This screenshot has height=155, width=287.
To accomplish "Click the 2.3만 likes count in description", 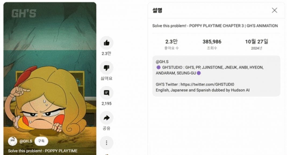I will pos(171,42).
